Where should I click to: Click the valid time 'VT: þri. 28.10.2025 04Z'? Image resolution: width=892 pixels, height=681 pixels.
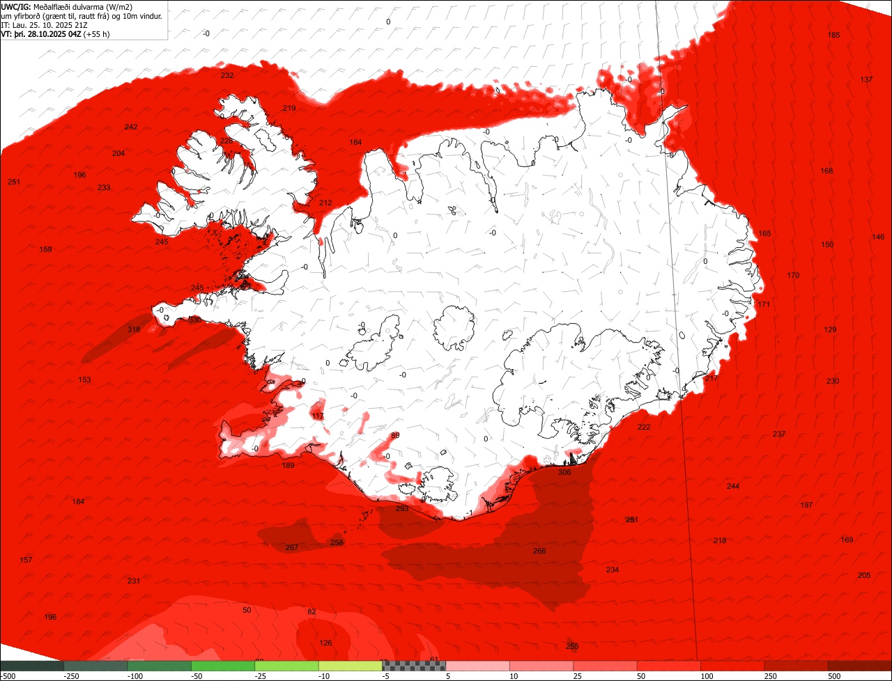(x=41, y=34)
